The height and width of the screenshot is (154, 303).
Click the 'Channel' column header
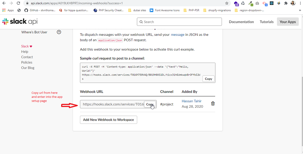(x=167, y=91)
